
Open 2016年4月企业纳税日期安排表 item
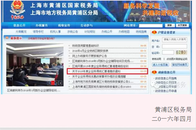tap(90, 51)
